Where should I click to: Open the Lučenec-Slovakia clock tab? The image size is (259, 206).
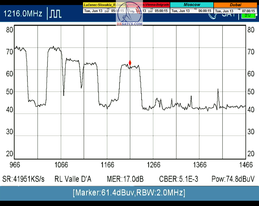click(x=100, y=5)
